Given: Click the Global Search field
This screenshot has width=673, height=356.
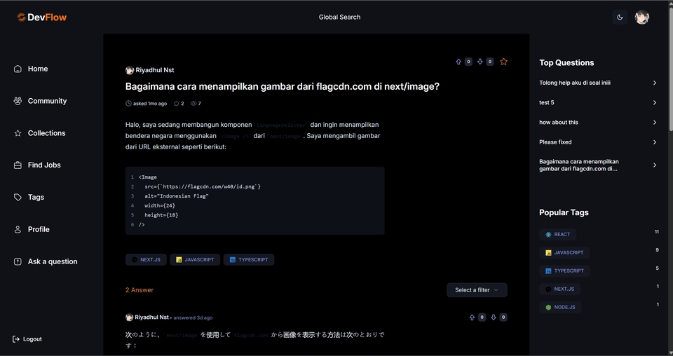Looking at the screenshot, I should 339,17.
